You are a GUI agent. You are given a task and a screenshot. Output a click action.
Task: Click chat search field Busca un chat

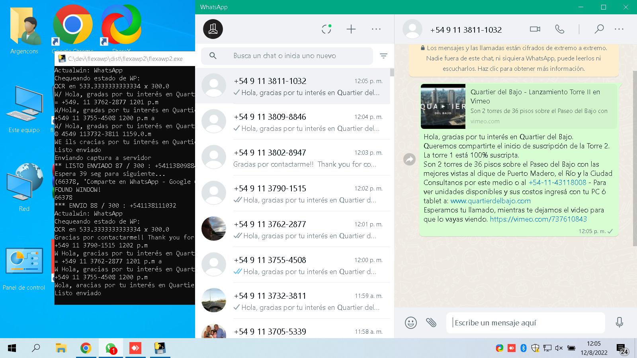click(287, 56)
